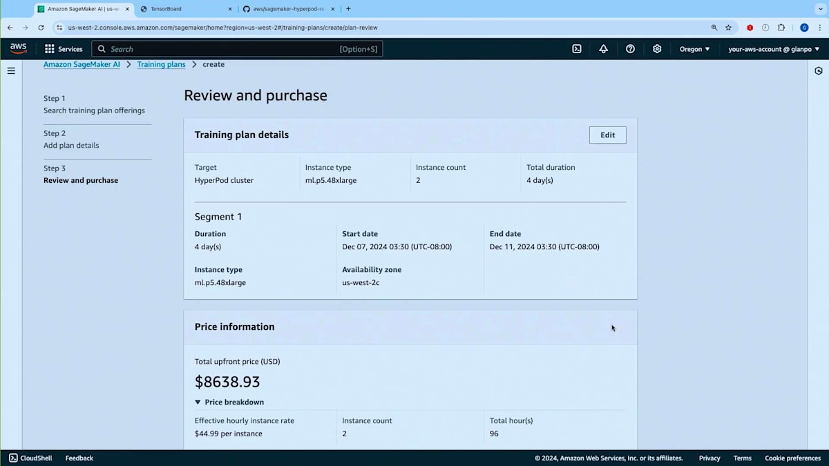Expand the your-aws-account @ gianpo menu
This screenshot has height=466, width=829.
click(774, 49)
